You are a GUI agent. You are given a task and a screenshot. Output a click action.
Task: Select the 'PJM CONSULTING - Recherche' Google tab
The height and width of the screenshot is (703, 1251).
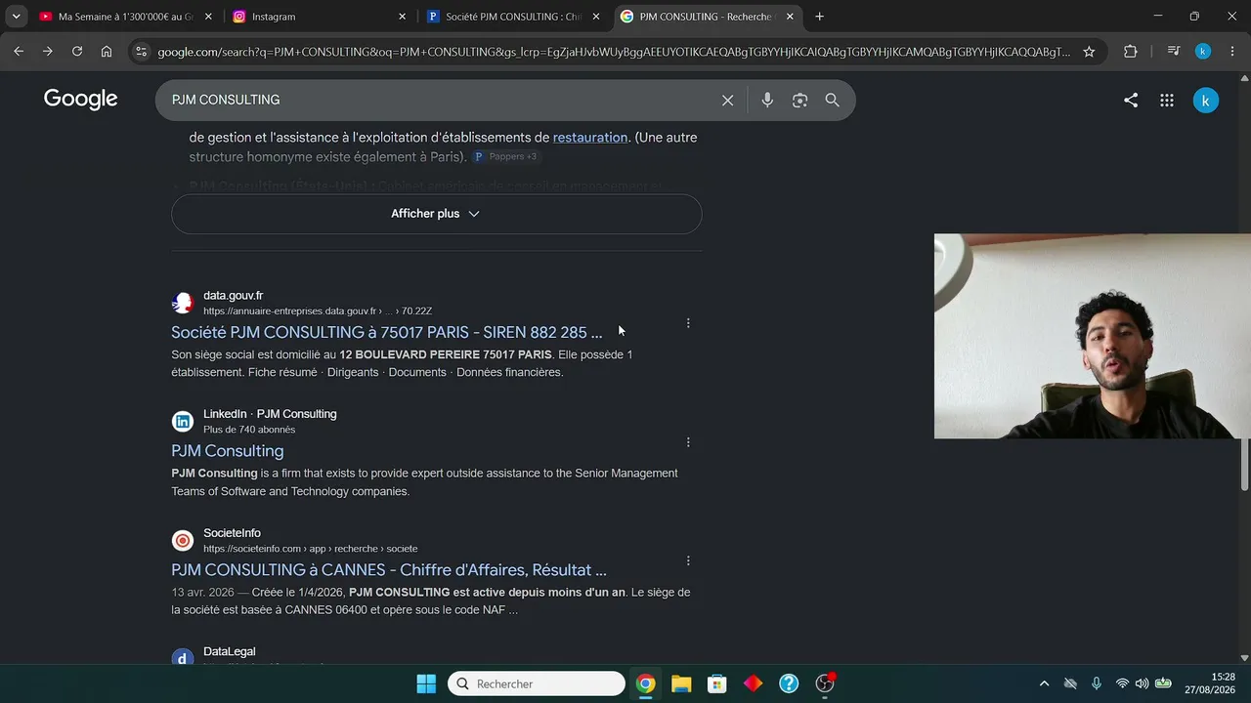click(708, 17)
